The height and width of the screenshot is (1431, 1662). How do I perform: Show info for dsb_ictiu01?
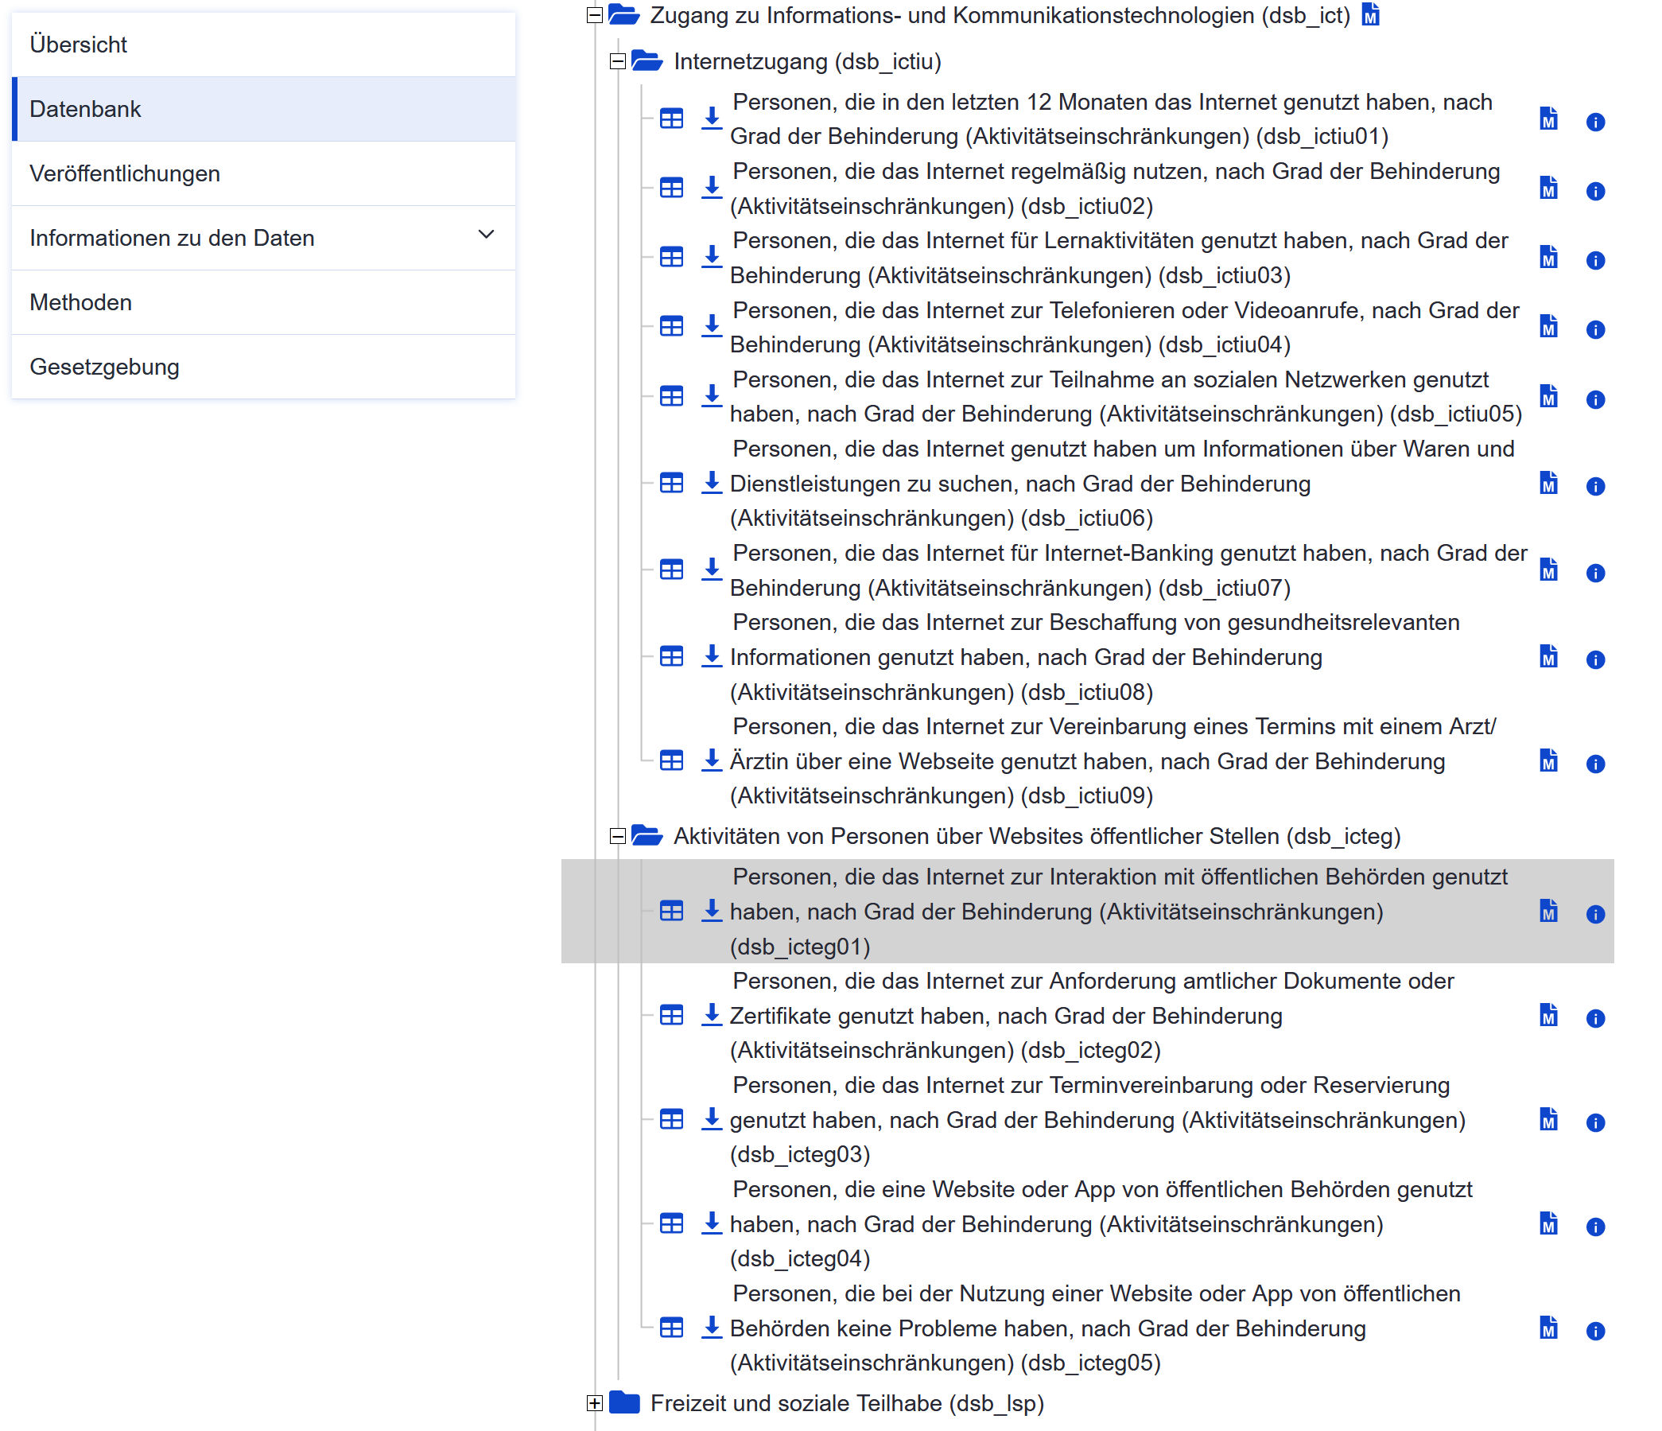pos(1595,122)
